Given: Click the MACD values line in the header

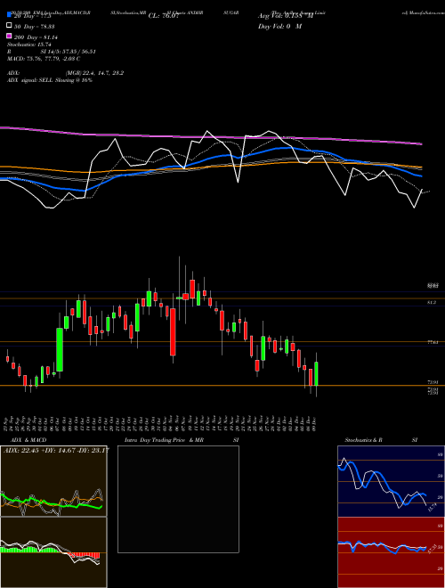Looking at the screenshot, I should (x=44, y=59).
